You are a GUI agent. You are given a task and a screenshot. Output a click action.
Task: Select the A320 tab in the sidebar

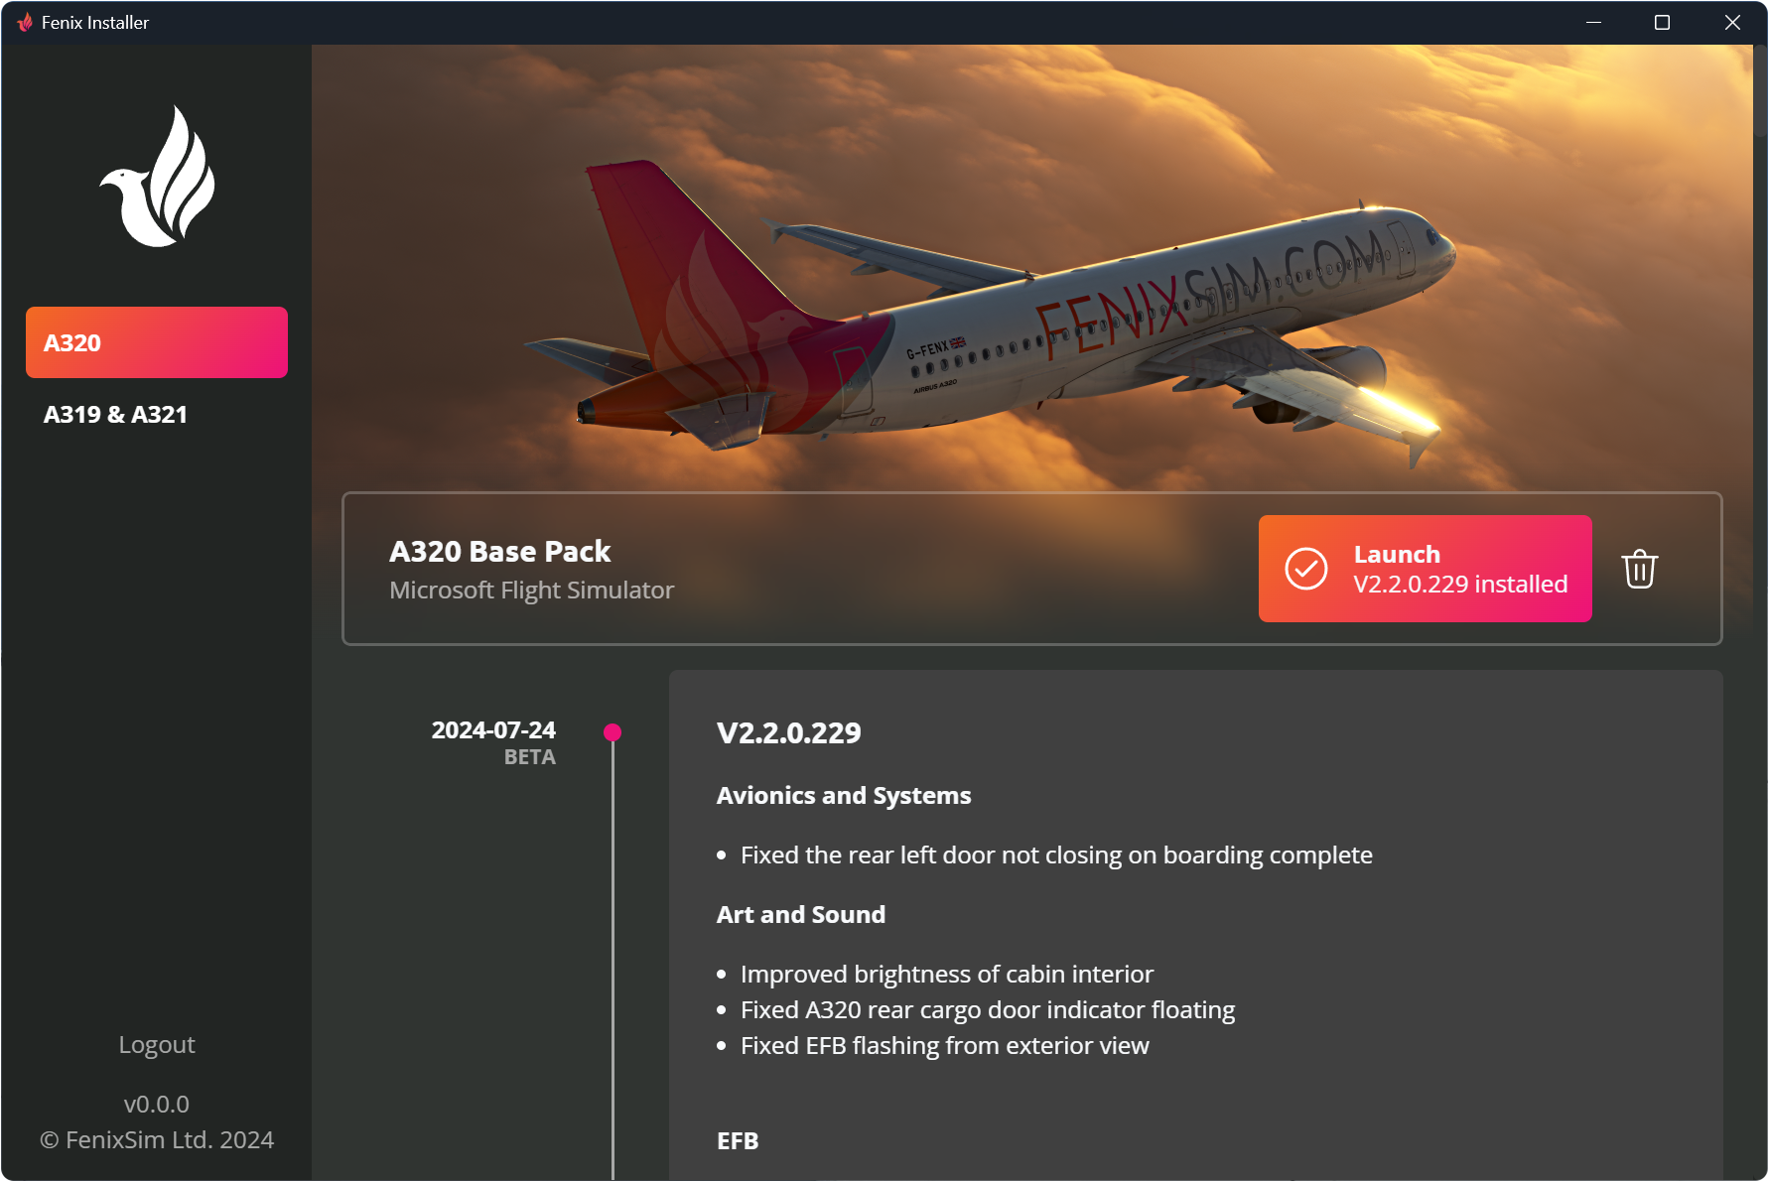click(x=156, y=342)
